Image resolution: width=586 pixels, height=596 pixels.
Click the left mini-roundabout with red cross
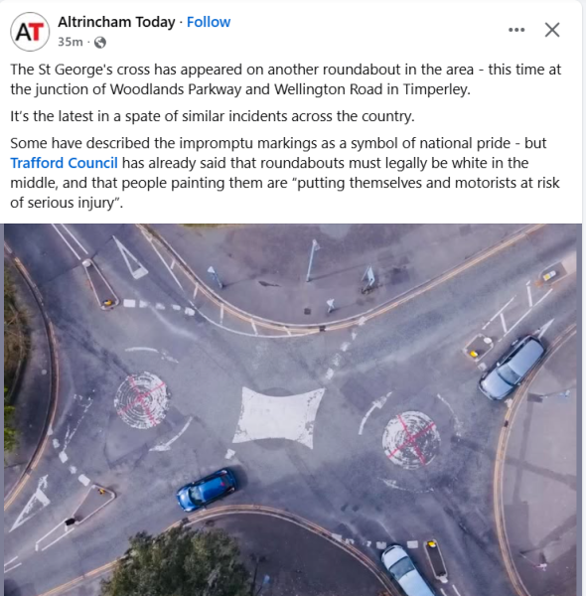142,400
